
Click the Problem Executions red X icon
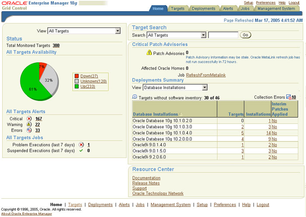tap(81, 145)
